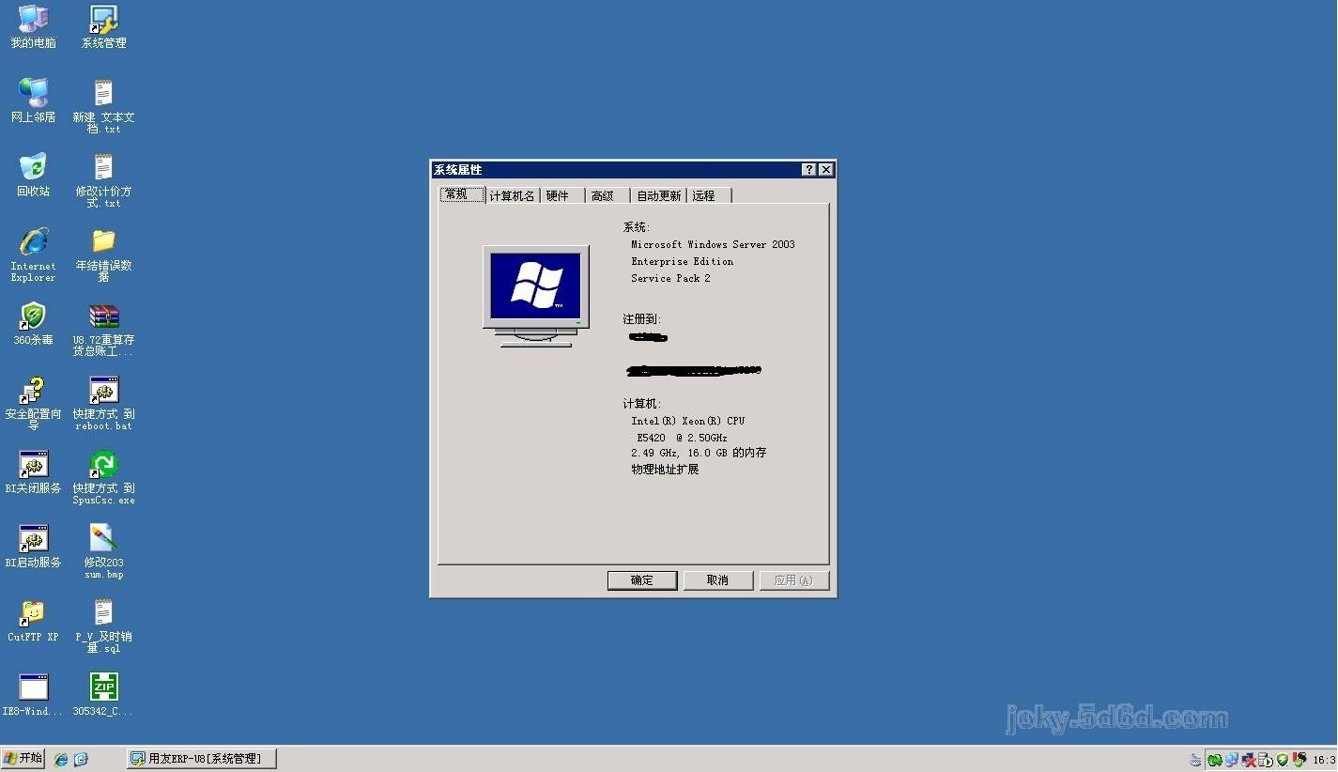
Task: Click the taskbar clock
Action: pyautogui.click(x=1324, y=760)
